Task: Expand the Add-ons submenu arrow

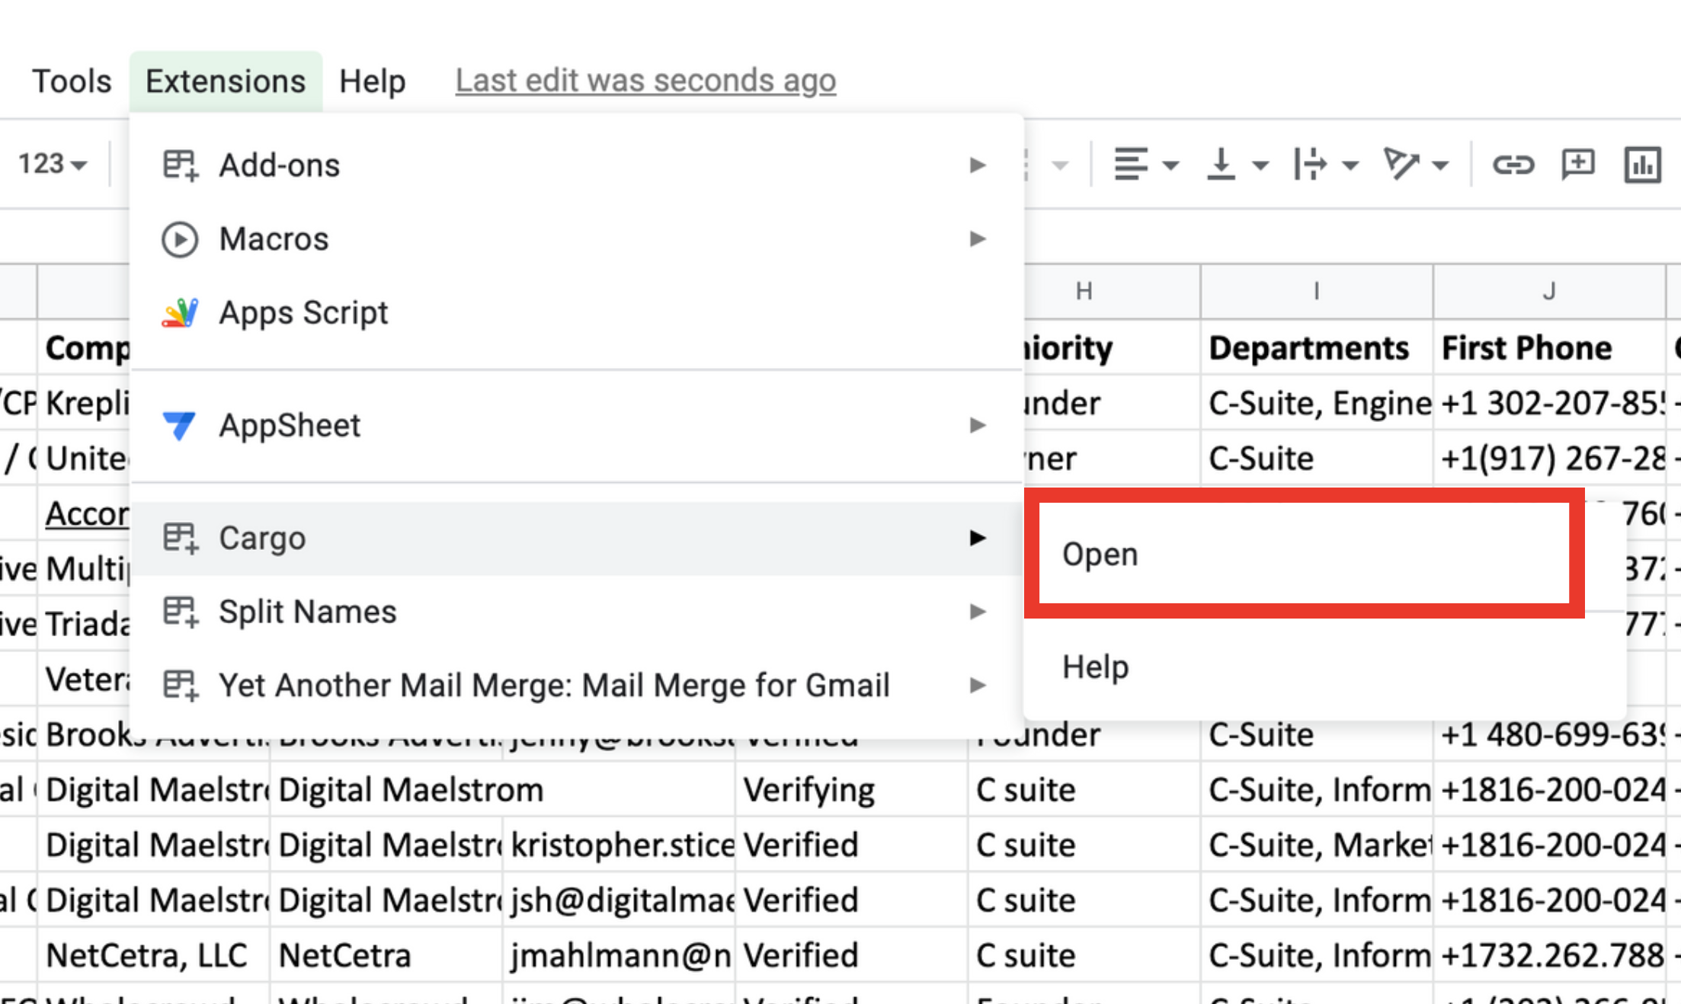Action: click(x=978, y=165)
